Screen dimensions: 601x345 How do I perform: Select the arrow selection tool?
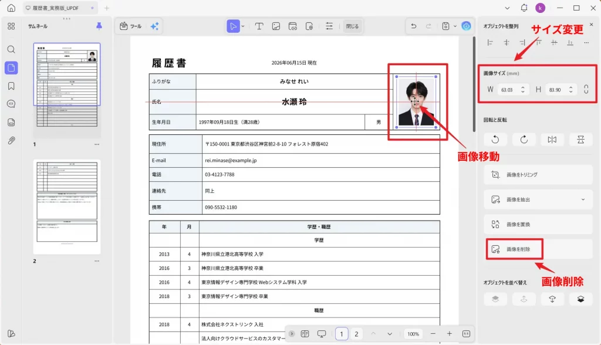point(233,26)
